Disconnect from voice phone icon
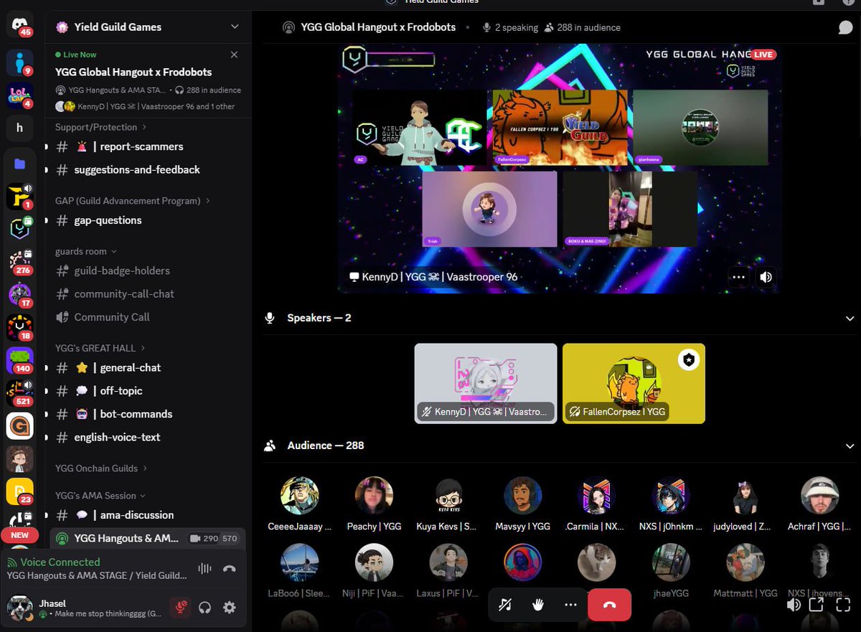 click(230, 568)
